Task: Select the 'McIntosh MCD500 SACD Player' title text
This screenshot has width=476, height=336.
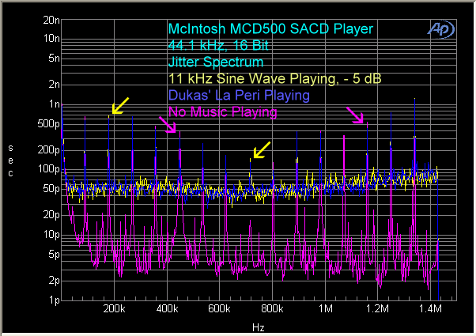Action: pyautogui.click(x=270, y=28)
